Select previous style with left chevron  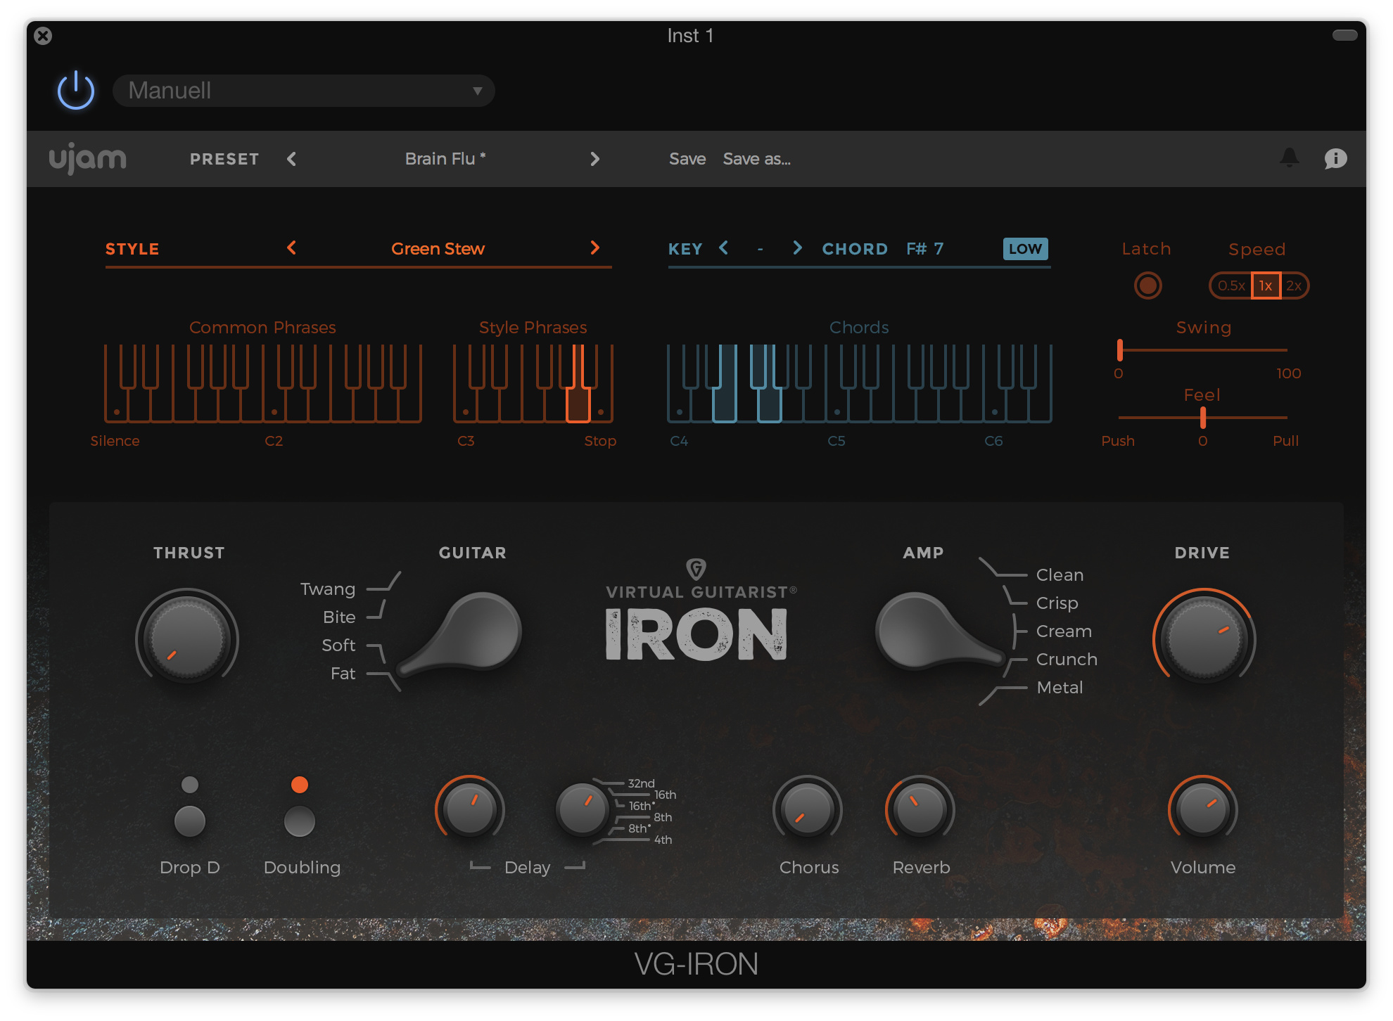pos(291,248)
